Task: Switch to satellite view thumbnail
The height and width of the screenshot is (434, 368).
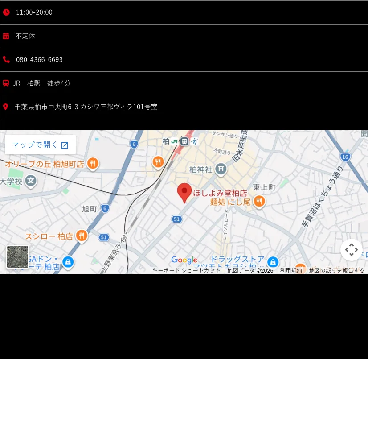Action: tap(17, 257)
